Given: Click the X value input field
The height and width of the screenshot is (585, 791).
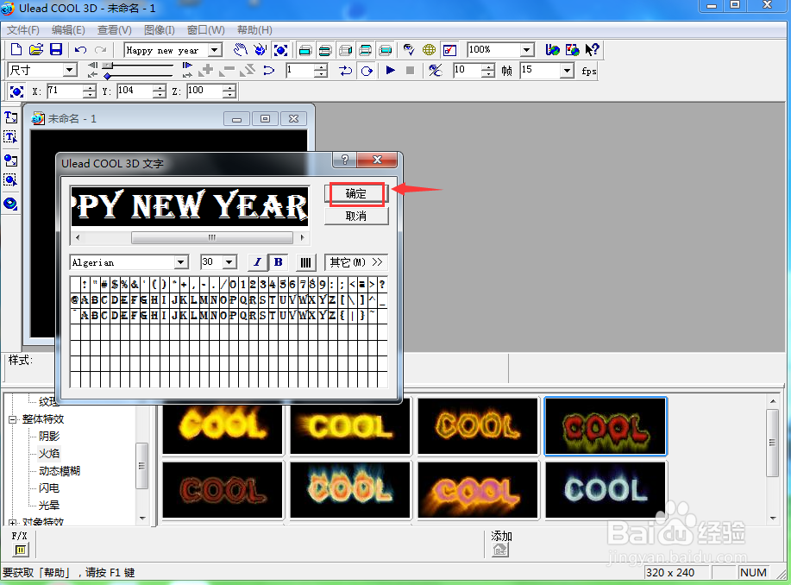Looking at the screenshot, I should (x=65, y=91).
